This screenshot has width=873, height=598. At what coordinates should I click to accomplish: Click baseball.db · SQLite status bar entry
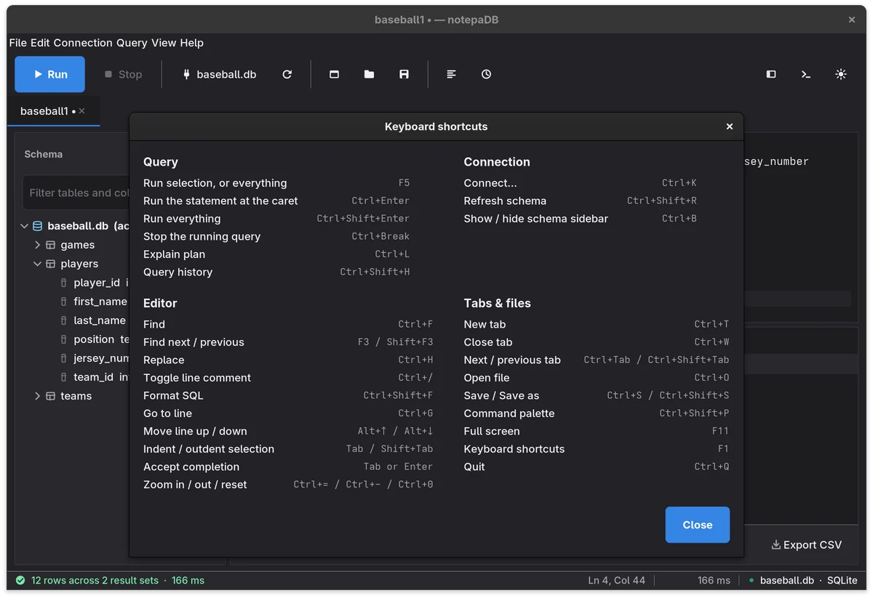click(x=803, y=581)
